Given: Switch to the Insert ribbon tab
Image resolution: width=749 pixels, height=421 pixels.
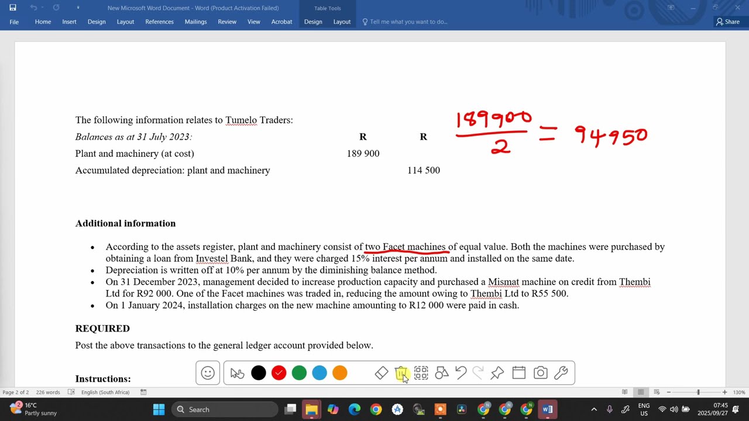Looking at the screenshot, I should click(x=69, y=22).
